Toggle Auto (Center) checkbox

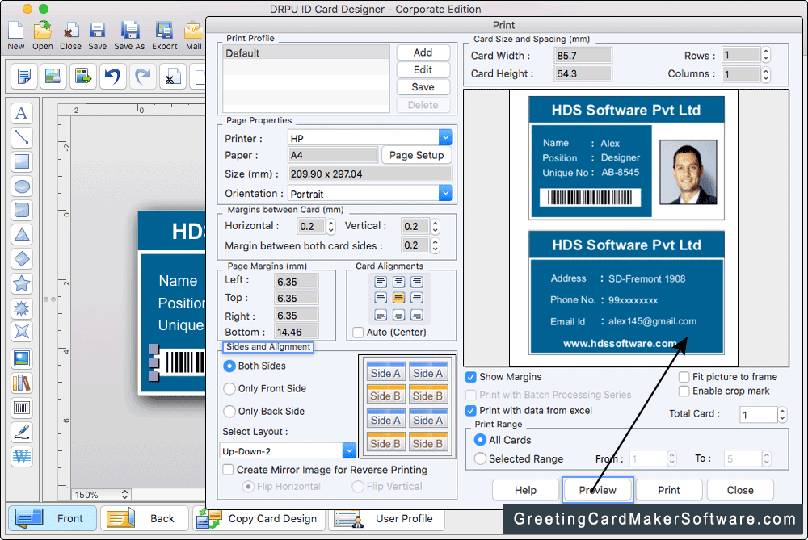(x=358, y=333)
